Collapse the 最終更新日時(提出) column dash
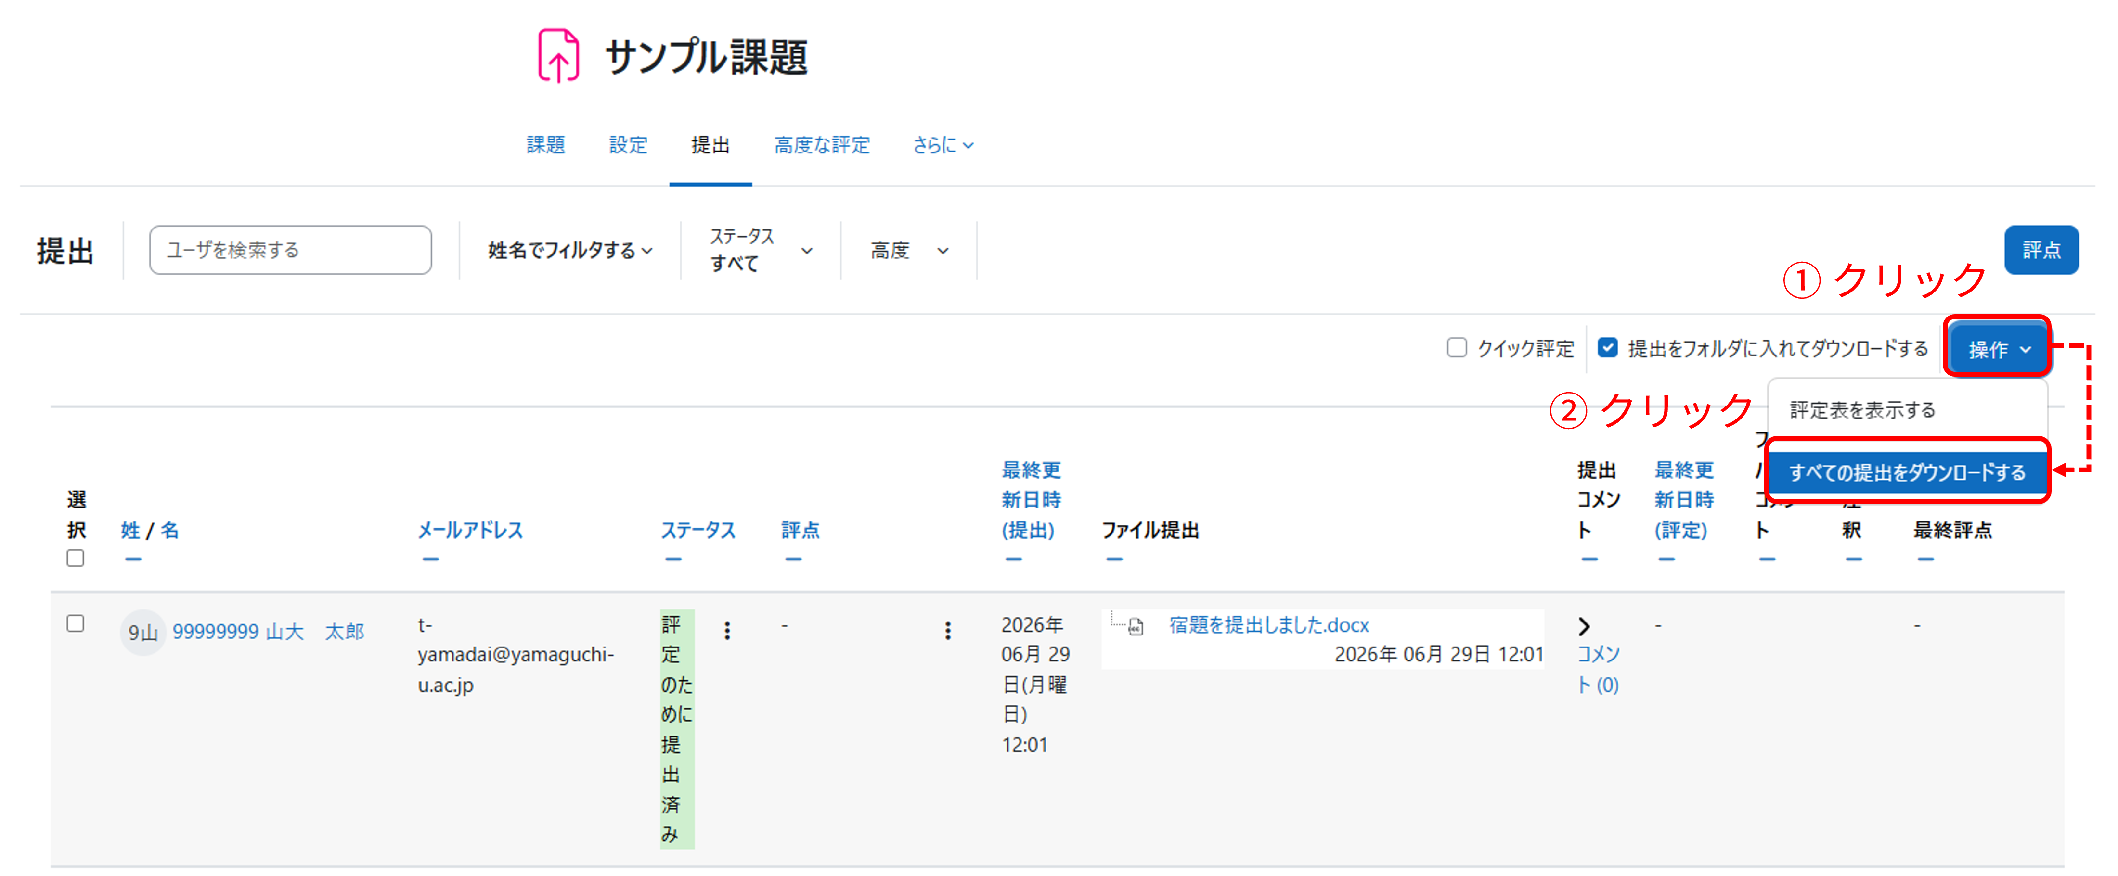Image resolution: width=2118 pixels, height=876 pixels. (x=1013, y=559)
